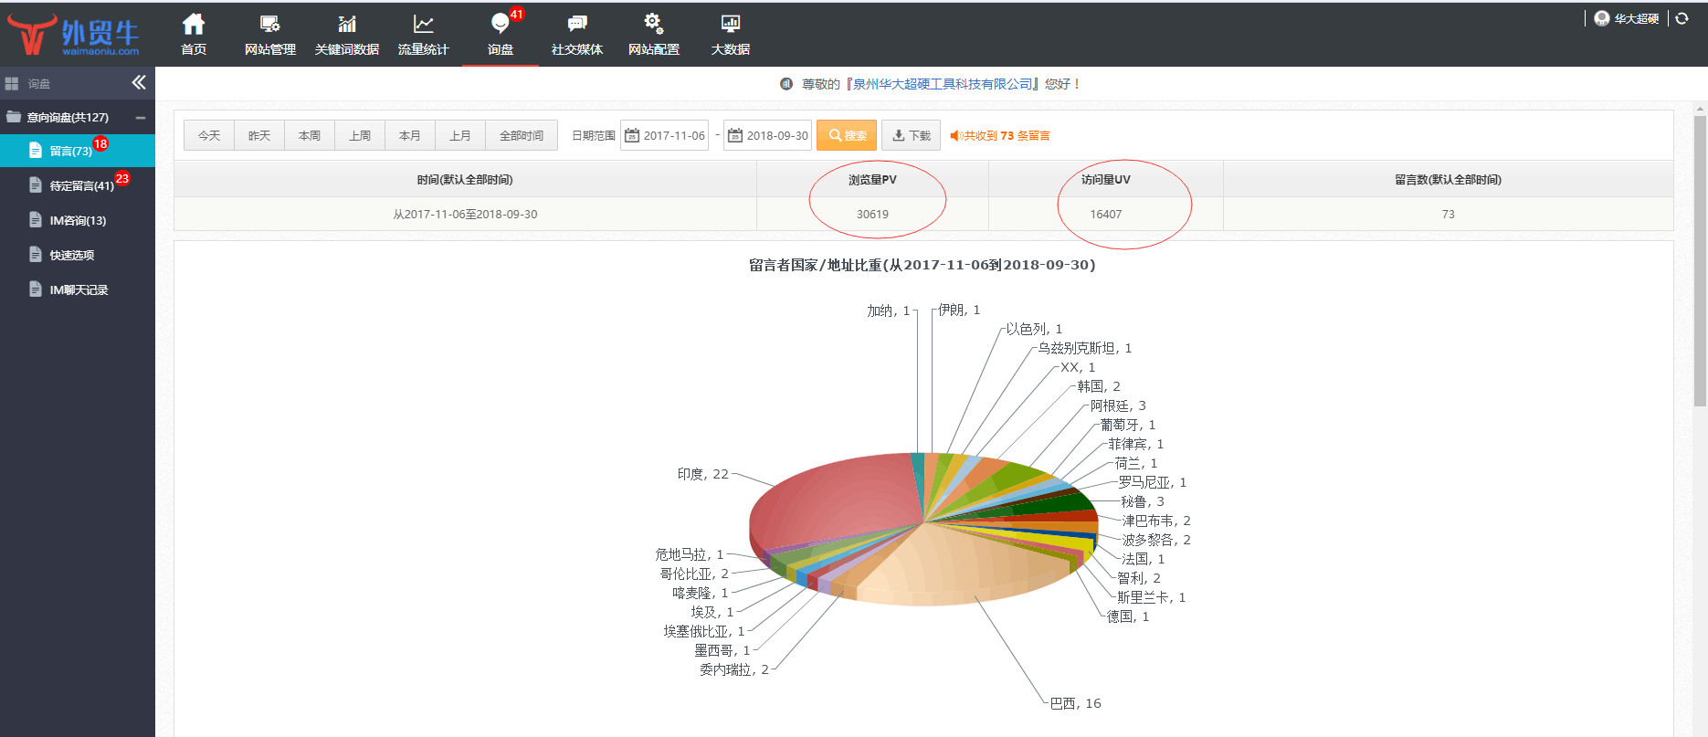Select the 待定留言(41) sidebar item
1708x737 pixels.
(x=81, y=185)
